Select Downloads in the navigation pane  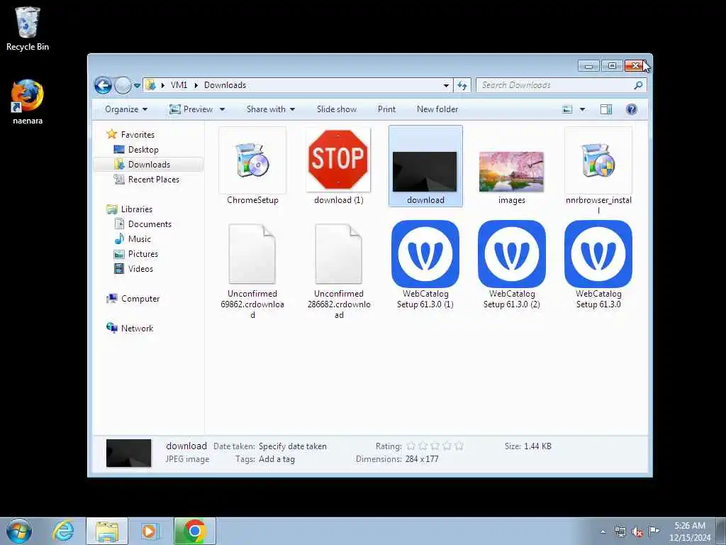click(149, 165)
